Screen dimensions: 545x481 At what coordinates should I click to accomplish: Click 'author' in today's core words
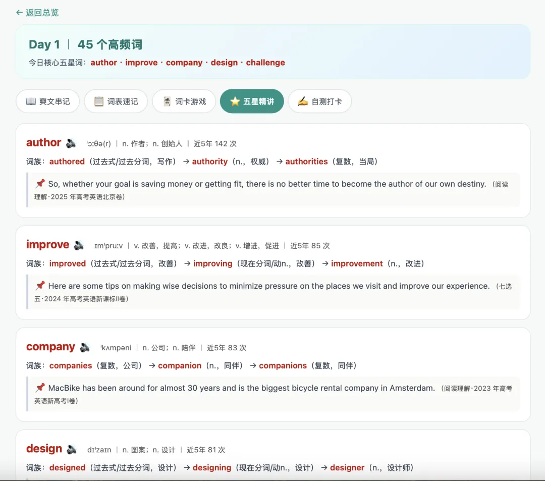[103, 63]
